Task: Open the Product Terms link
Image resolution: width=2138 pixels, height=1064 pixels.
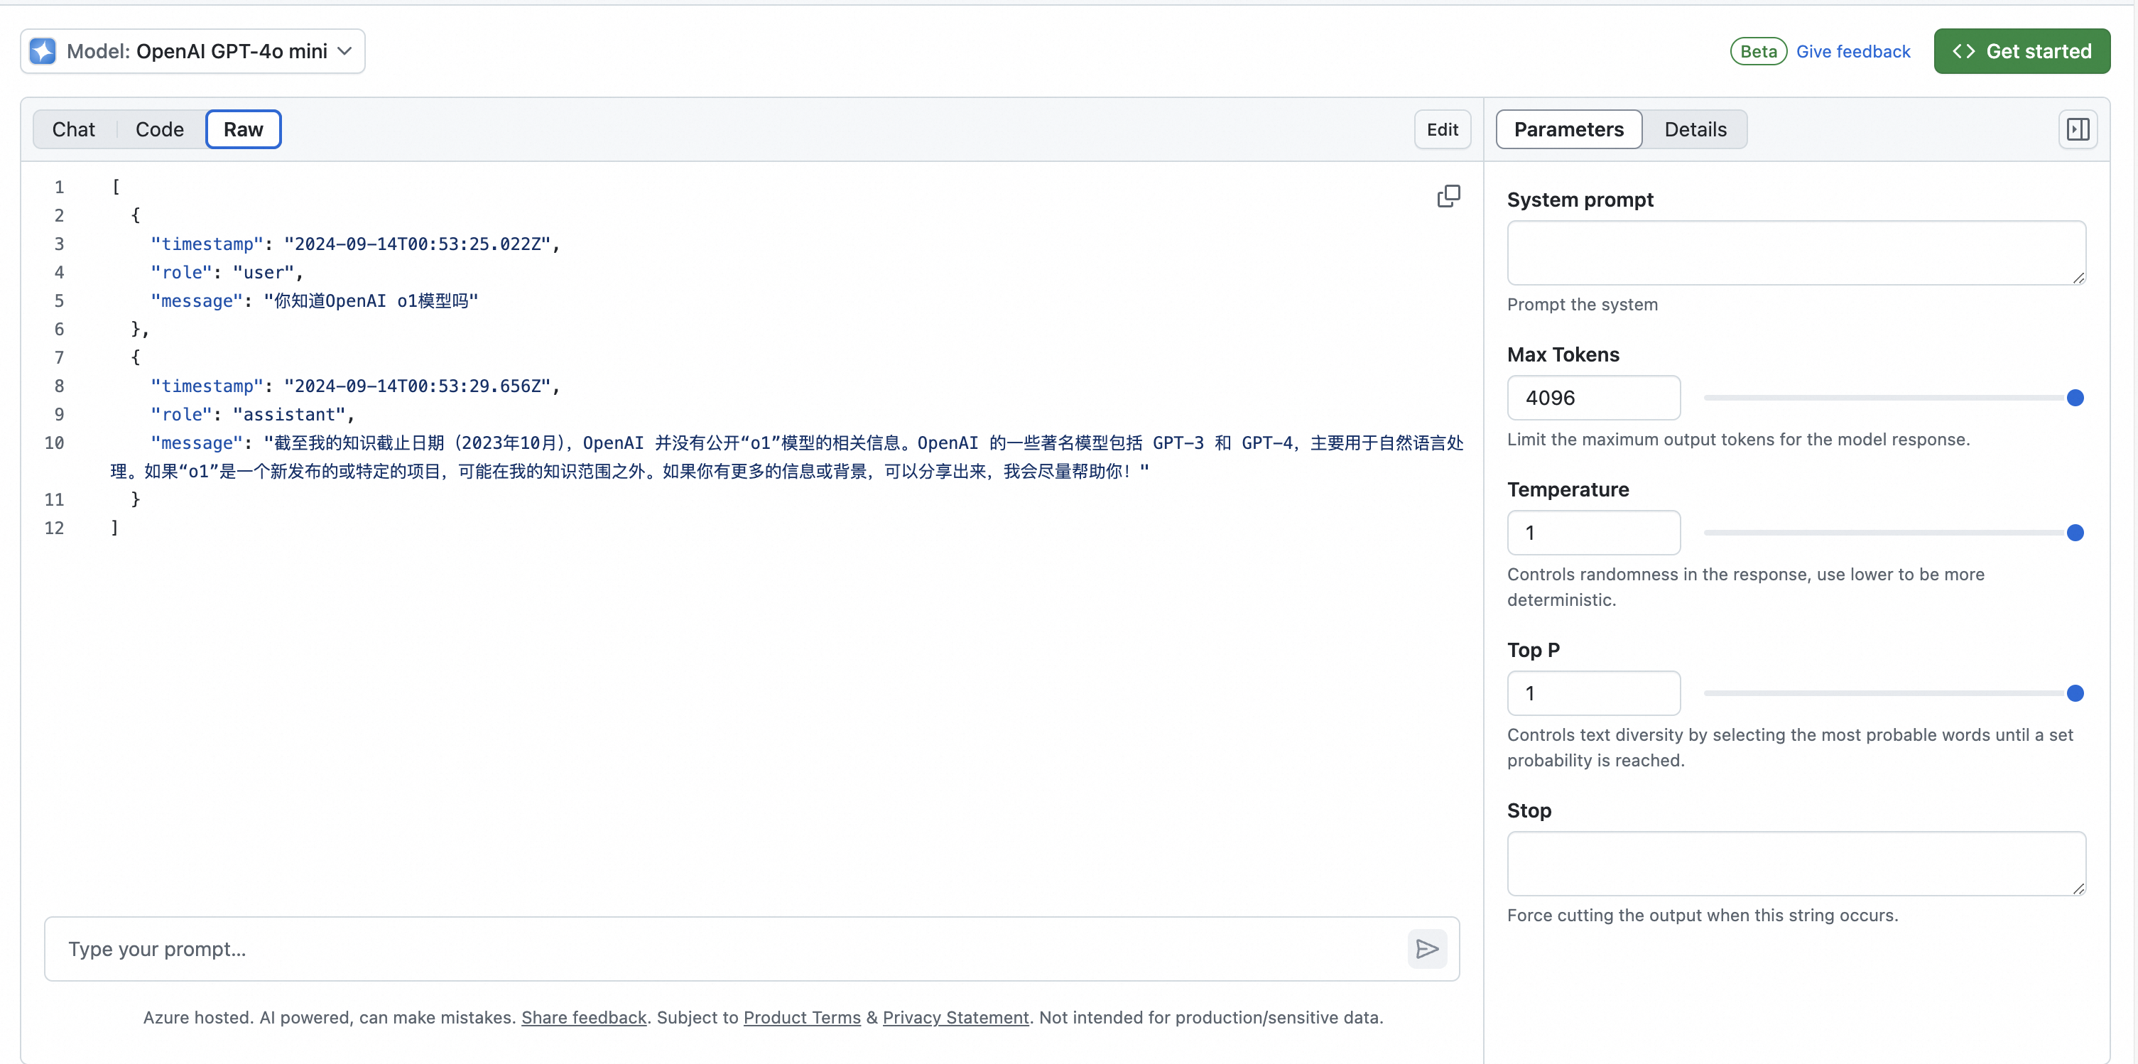Action: (x=802, y=1018)
